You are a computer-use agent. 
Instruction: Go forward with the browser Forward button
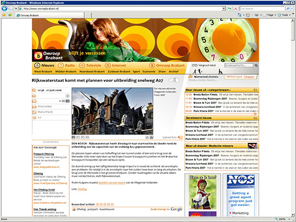point(11,8)
